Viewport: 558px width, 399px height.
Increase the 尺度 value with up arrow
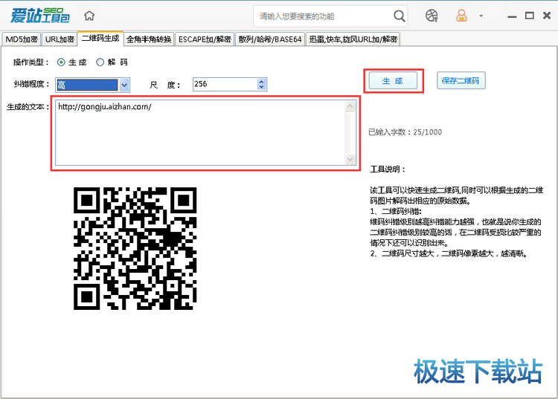(262, 82)
